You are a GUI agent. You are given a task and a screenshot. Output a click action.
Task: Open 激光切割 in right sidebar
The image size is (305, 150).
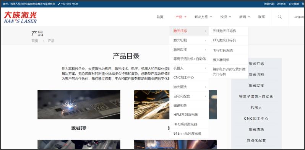point(256,75)
